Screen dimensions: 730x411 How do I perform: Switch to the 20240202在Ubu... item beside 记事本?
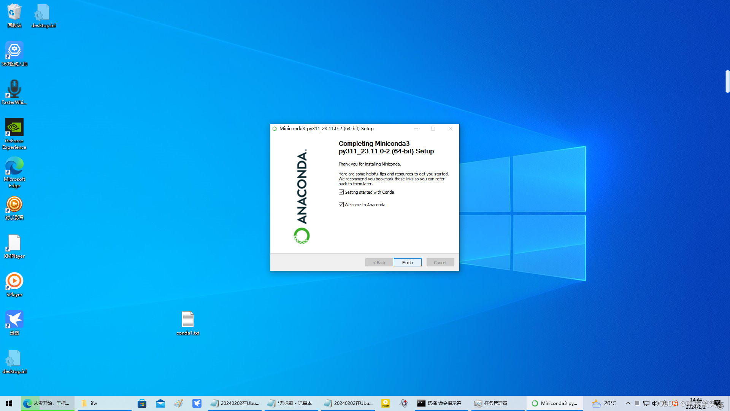[348, 403]
